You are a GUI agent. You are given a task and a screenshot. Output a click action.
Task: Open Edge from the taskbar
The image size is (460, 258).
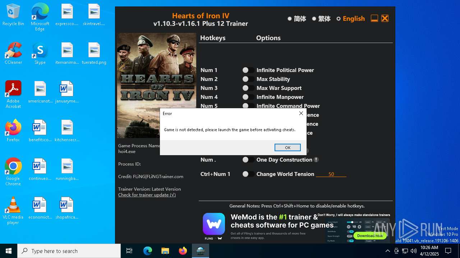(x=148, y=251)
